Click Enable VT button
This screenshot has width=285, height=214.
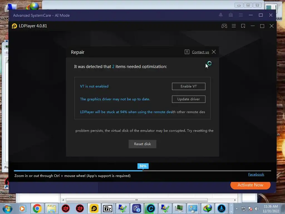click(x=188, y=86)
